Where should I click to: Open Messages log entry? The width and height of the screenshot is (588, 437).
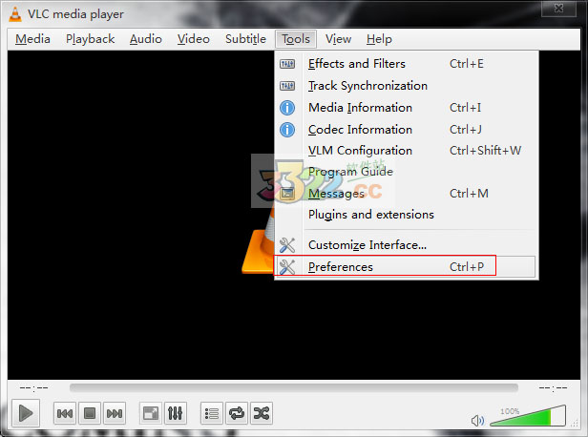tap(407, 194)
